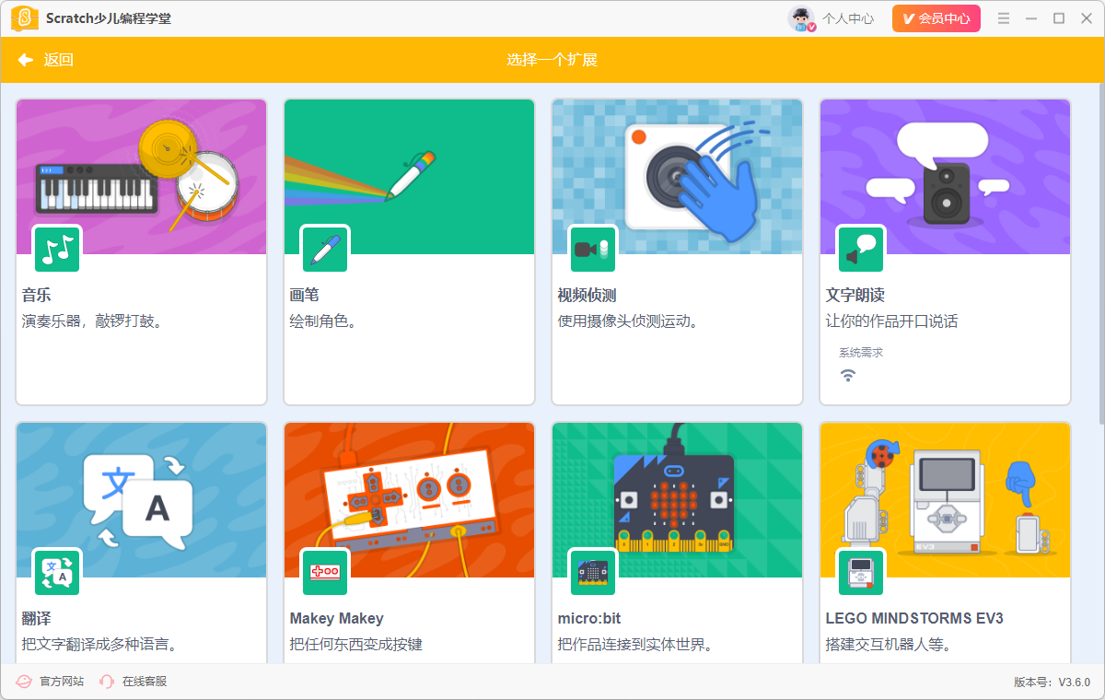
Task: Click description 把作品连接到实体世界。
Action: point(635,645)
